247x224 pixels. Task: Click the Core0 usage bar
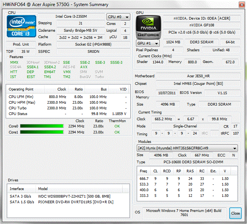point(42,126)
